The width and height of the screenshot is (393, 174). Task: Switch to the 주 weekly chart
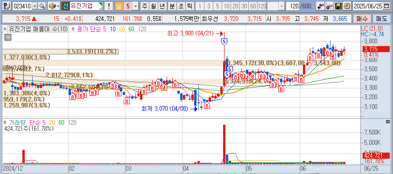click(144, 6)
